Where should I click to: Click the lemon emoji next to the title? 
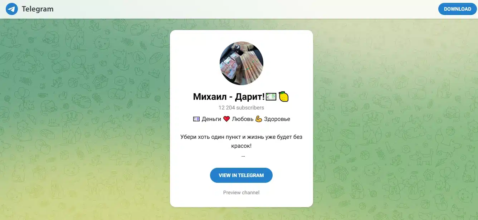click(x=284, y=97)
